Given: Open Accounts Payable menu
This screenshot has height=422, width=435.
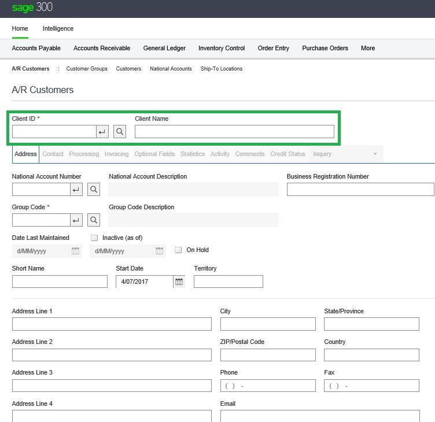Looking at the screenshot, I should tap(36, 48).
